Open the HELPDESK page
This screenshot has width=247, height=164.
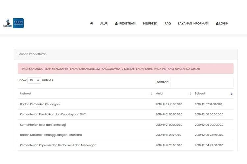click(150, 24)
